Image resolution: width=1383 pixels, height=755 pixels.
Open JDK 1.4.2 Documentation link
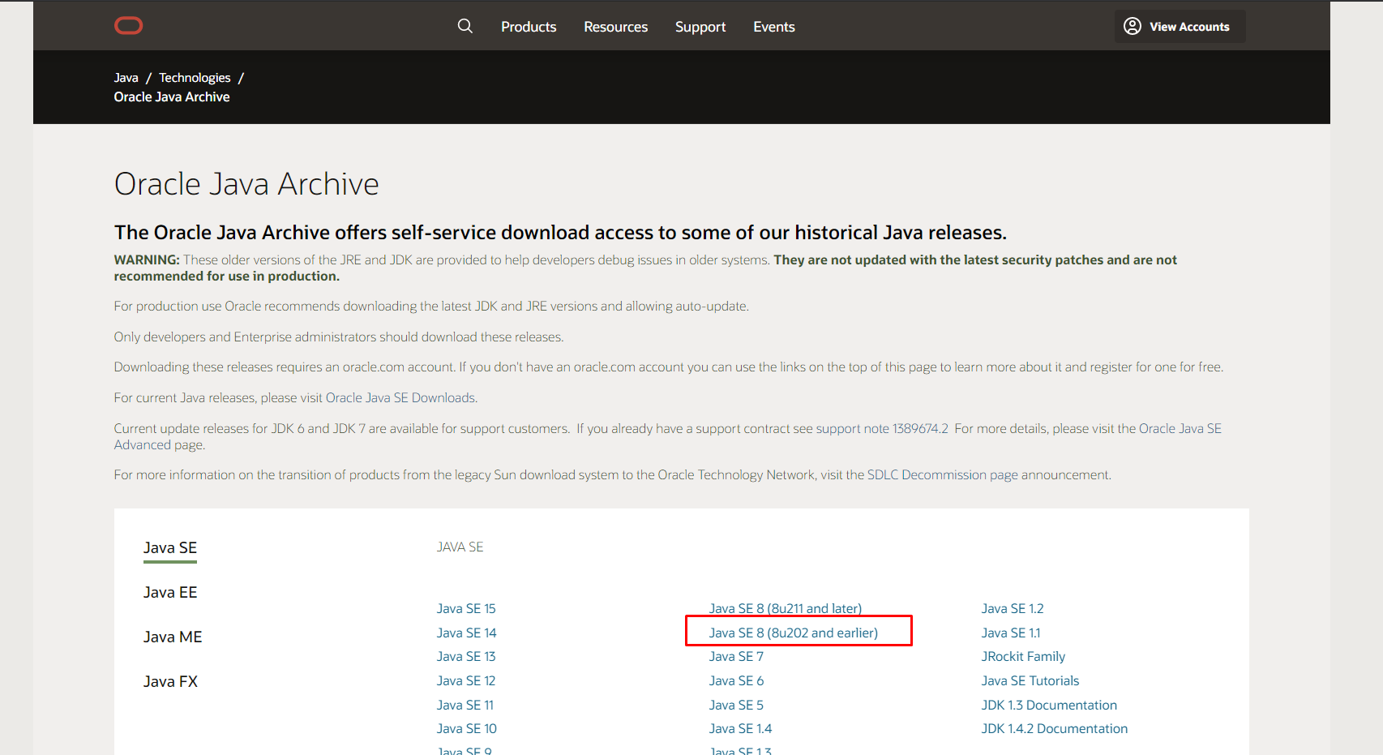(x=1055, y=728)
